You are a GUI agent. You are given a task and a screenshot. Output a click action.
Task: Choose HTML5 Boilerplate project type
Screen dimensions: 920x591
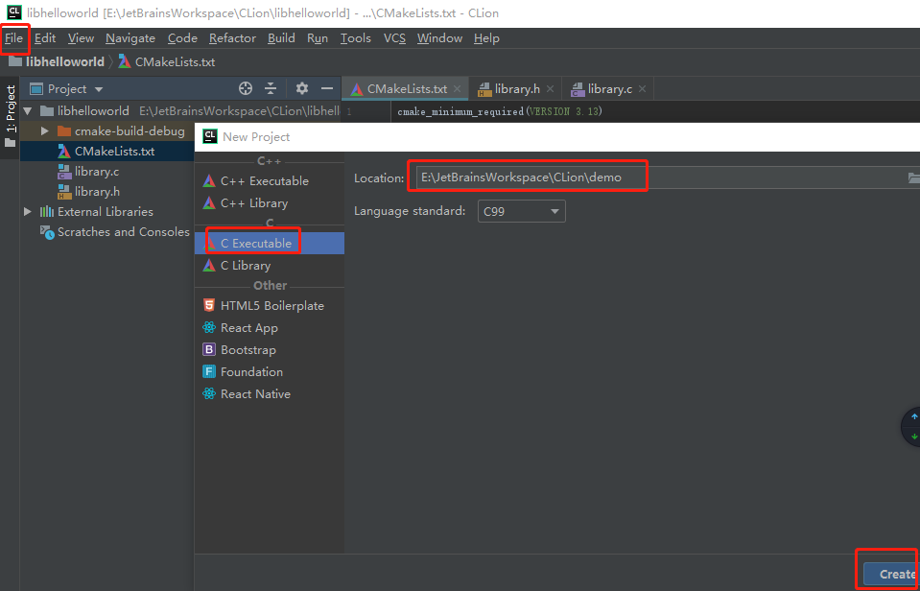point(270,306)
